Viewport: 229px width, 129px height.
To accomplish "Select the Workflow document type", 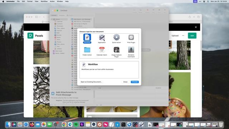I will (x=87, y=39).
